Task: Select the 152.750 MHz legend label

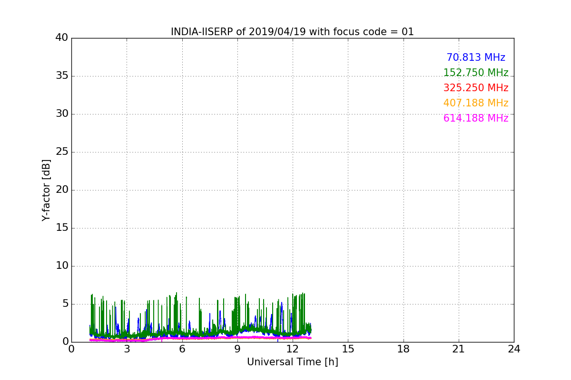Action: pyautogui.click(x=476, y=73)
